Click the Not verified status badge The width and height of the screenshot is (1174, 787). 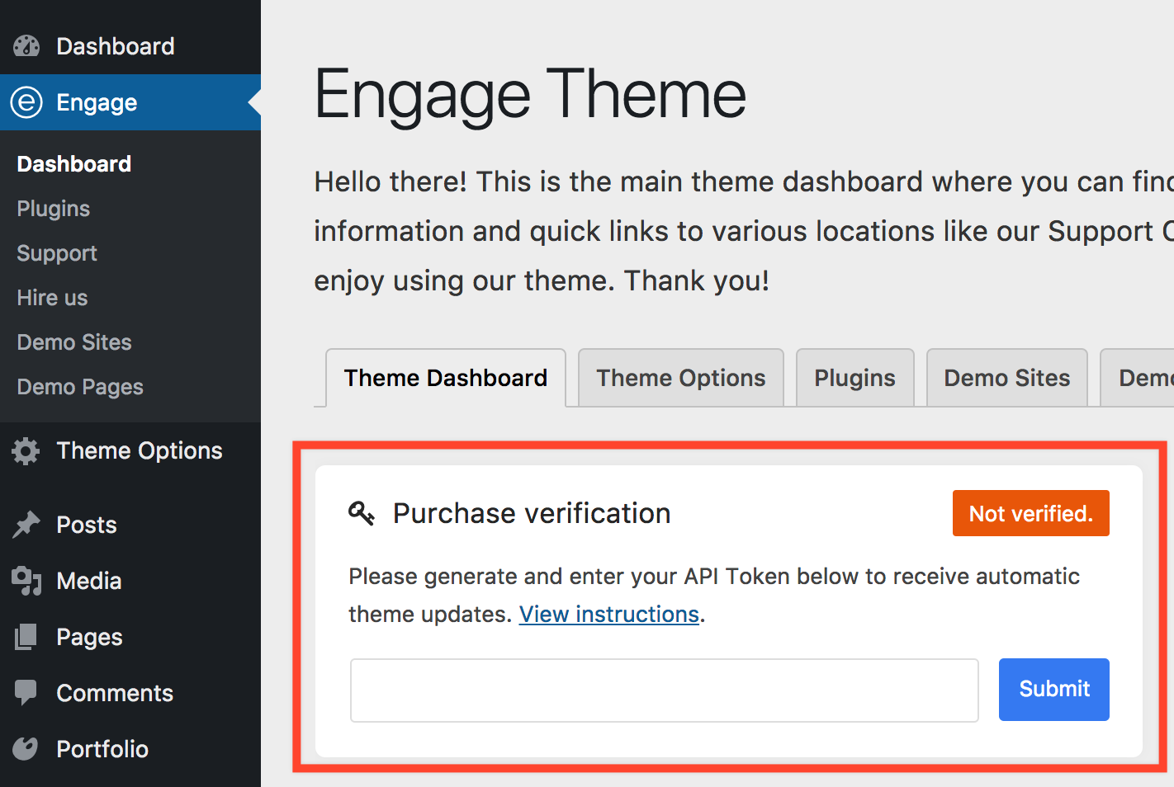[1031, 513]
